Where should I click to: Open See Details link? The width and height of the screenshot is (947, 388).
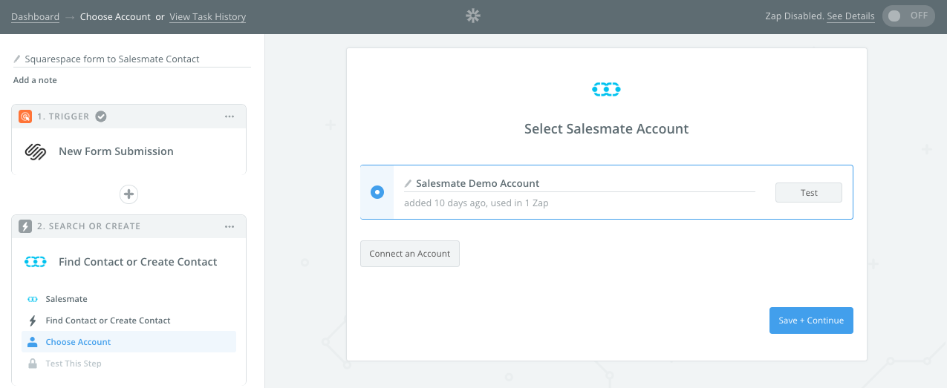(850, 16)
